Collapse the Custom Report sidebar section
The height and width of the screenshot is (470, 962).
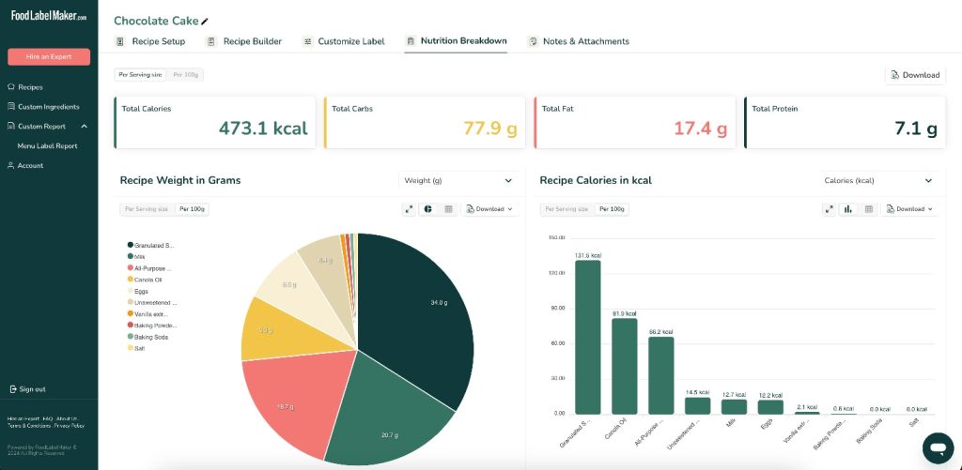[x=84, y=127]
